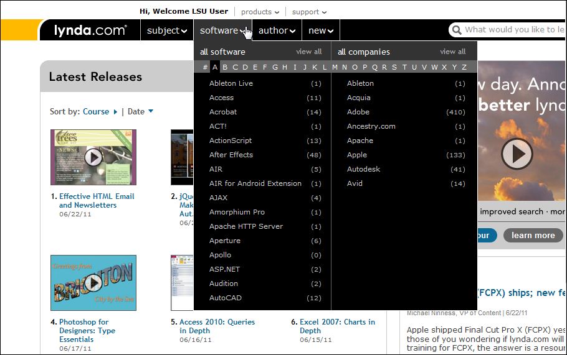Expand the products menu
The height and width of the screenshot is (355, 567).
click(260, 12)
